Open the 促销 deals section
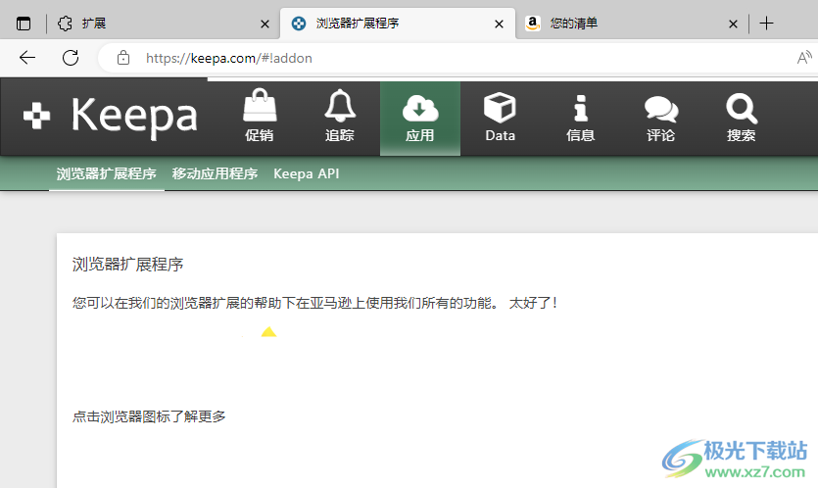The image size is (818, 488). pos(260,118)
